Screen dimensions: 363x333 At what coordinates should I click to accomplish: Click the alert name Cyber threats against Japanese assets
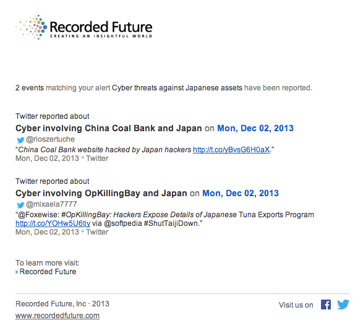point(177,88)
